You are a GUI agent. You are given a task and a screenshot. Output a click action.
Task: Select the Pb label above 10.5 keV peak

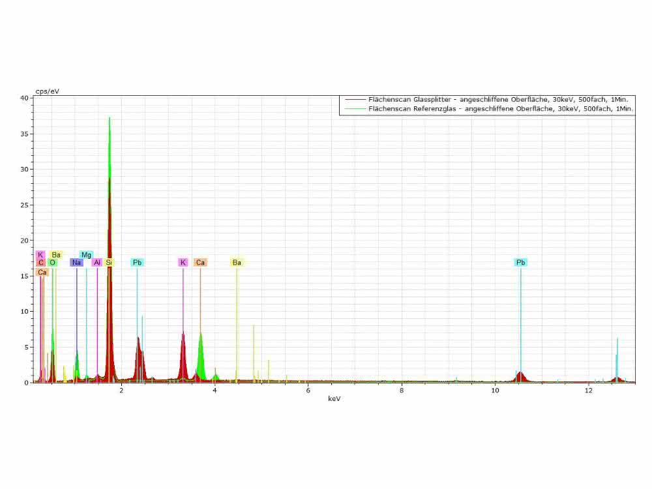(520, 262)
